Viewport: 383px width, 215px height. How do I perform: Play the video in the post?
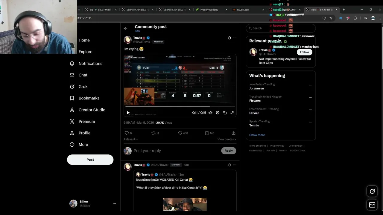coord(128,113)
